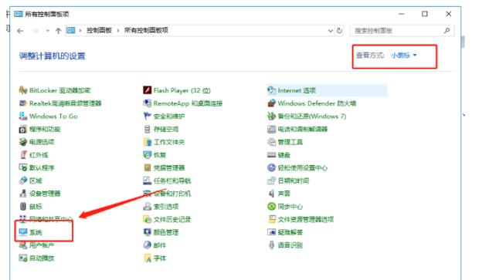Open 查看方式 小图标 dropdown
Screen dimensions: 479x280
point(404,56)
